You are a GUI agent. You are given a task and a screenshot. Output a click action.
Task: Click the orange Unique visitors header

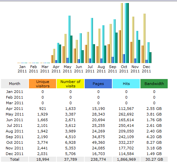tap(43, 84)
